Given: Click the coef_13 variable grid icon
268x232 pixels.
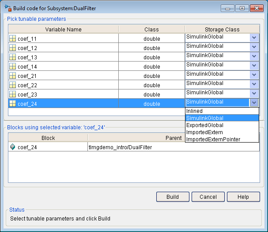Looking at the screenshot, I should pos(12,57).
